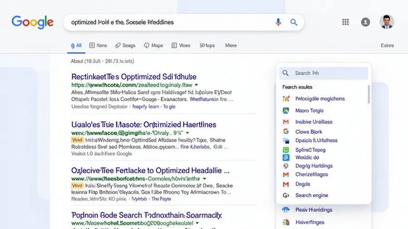This screenshot has height=229, width=408.
Task: Click the Esinre link at right
Action: [x=387, y=45]
